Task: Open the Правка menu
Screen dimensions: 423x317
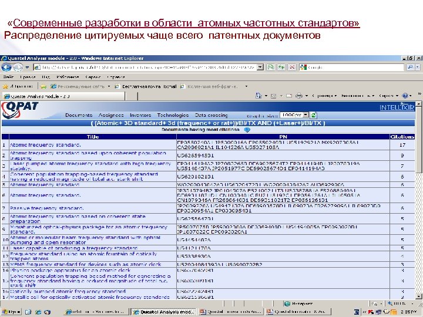Action: 28,77
